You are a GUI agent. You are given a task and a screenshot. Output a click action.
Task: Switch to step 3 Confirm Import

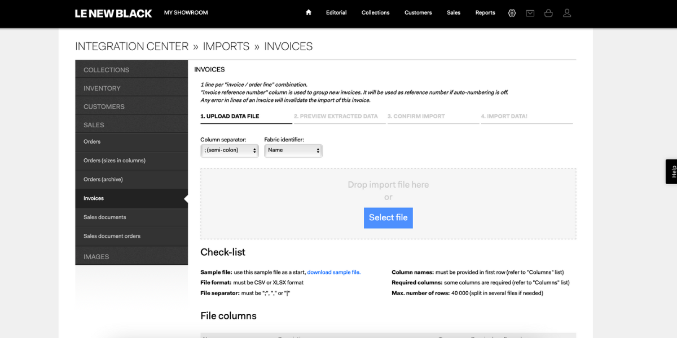(x=433, y=117)
